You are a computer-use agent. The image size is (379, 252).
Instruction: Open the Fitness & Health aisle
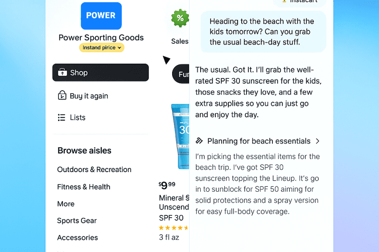coord(83,187)
